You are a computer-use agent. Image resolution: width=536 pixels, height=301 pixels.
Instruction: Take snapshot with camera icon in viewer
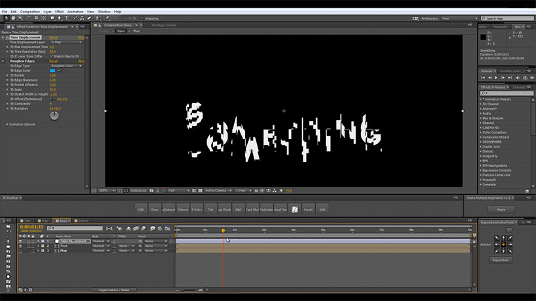point(152,191)
